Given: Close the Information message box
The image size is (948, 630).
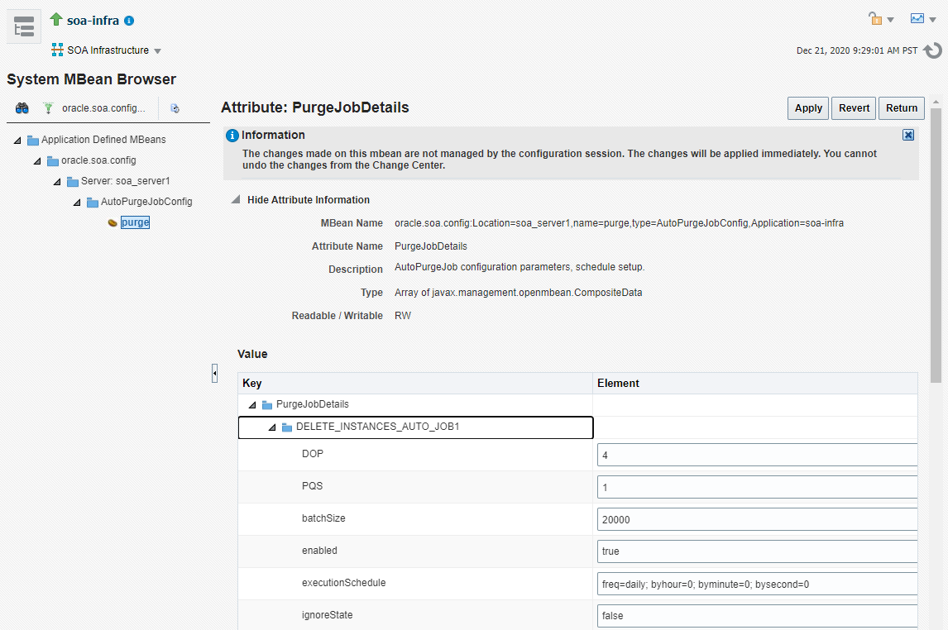Looking at the screenshot, I should (x=908, y=135).
